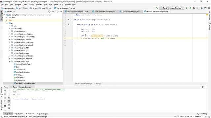
Task: Toggle soft-wrap in the Run console
Action: 9,98
